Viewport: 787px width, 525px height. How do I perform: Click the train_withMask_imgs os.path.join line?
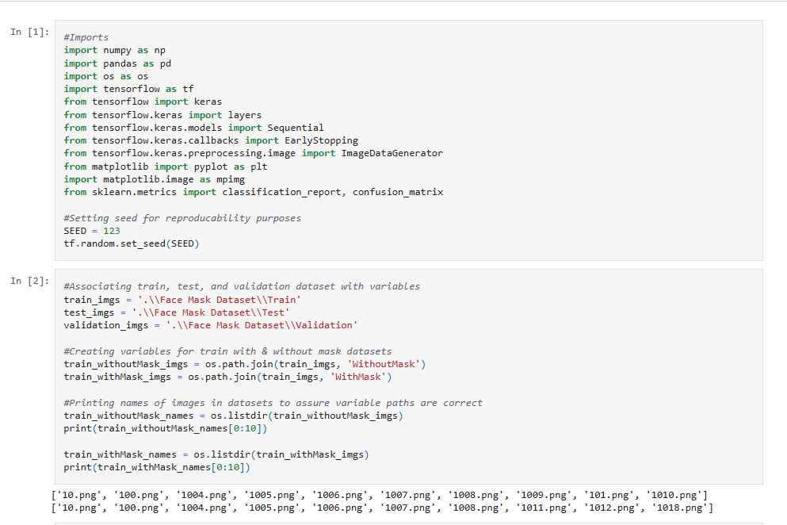click(227, 377)
